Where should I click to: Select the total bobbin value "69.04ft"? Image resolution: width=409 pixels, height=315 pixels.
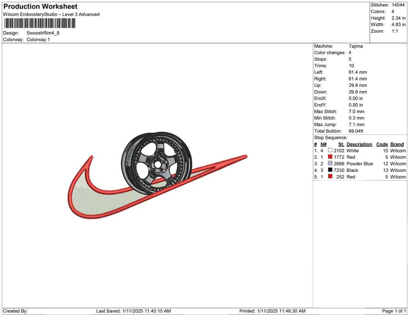(356, 131)
